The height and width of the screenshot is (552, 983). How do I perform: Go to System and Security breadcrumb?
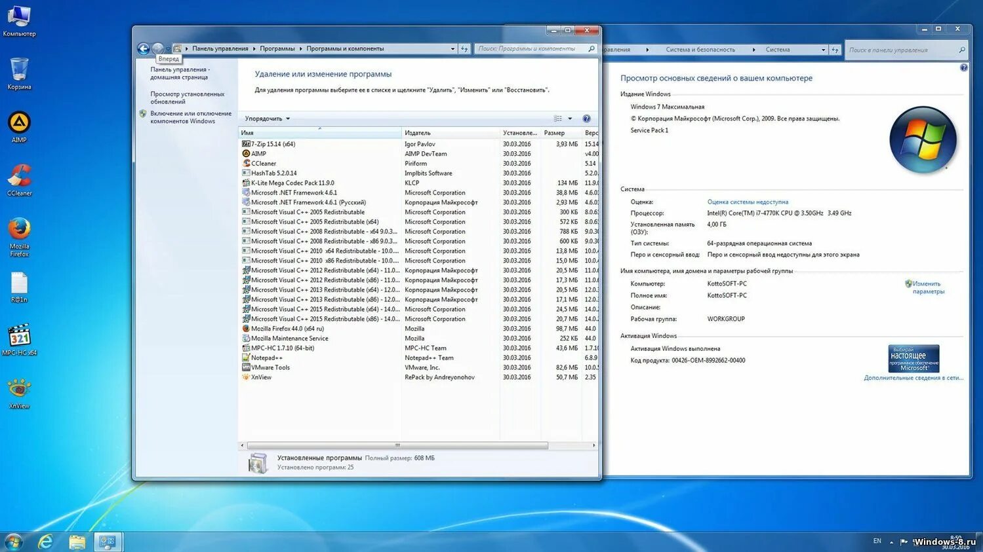(700, 50)
